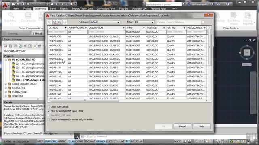This screenshot has height=145, width=259.
Task: Open TYPE column filter dropdown arrow
Action: 144,28
